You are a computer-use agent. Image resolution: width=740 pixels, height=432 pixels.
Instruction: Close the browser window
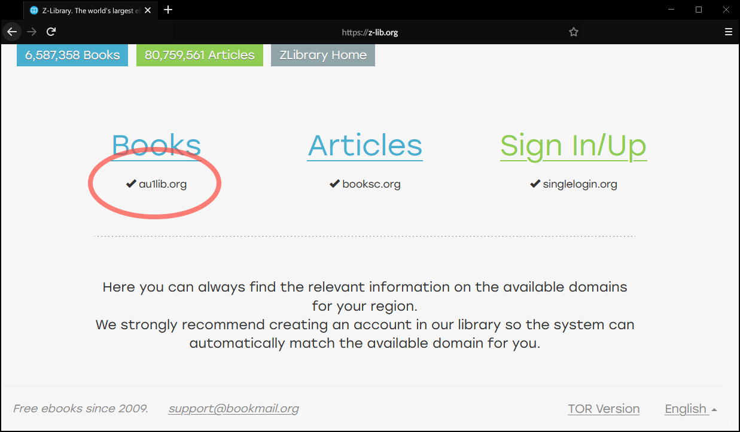pyautogui.click(x=726, y=10)
